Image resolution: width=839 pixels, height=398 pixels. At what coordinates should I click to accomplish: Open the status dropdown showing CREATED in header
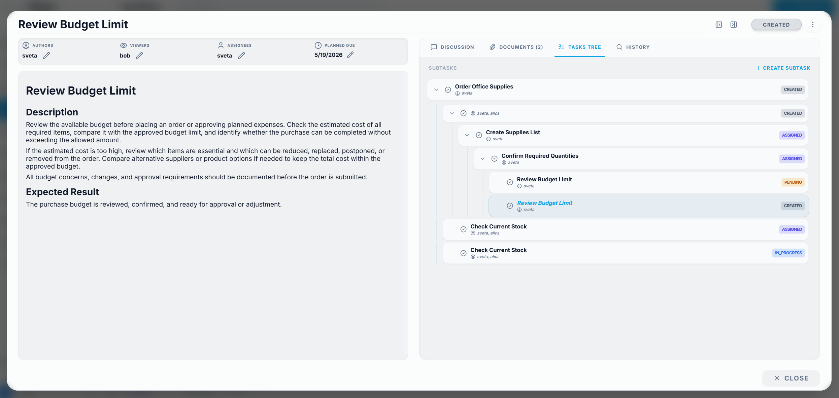click(776, 25)
